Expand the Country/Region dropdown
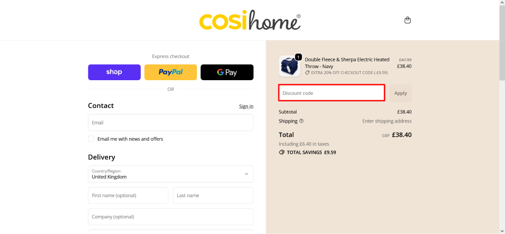Viewport: 505px width, 234px height. coord(171,174)
